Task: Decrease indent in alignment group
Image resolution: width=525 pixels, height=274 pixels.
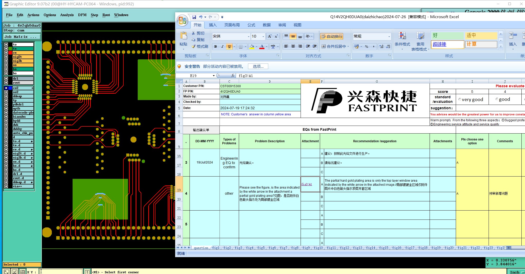Action: 308,46
